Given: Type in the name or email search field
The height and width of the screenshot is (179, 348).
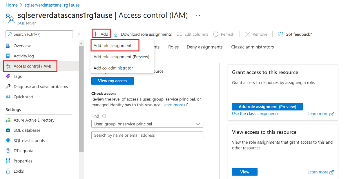Looking at the screenshot, I should 147,135.
